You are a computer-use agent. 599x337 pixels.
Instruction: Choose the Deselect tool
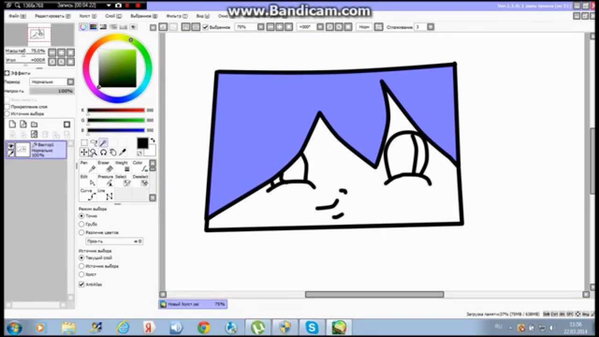click(141, 181)
